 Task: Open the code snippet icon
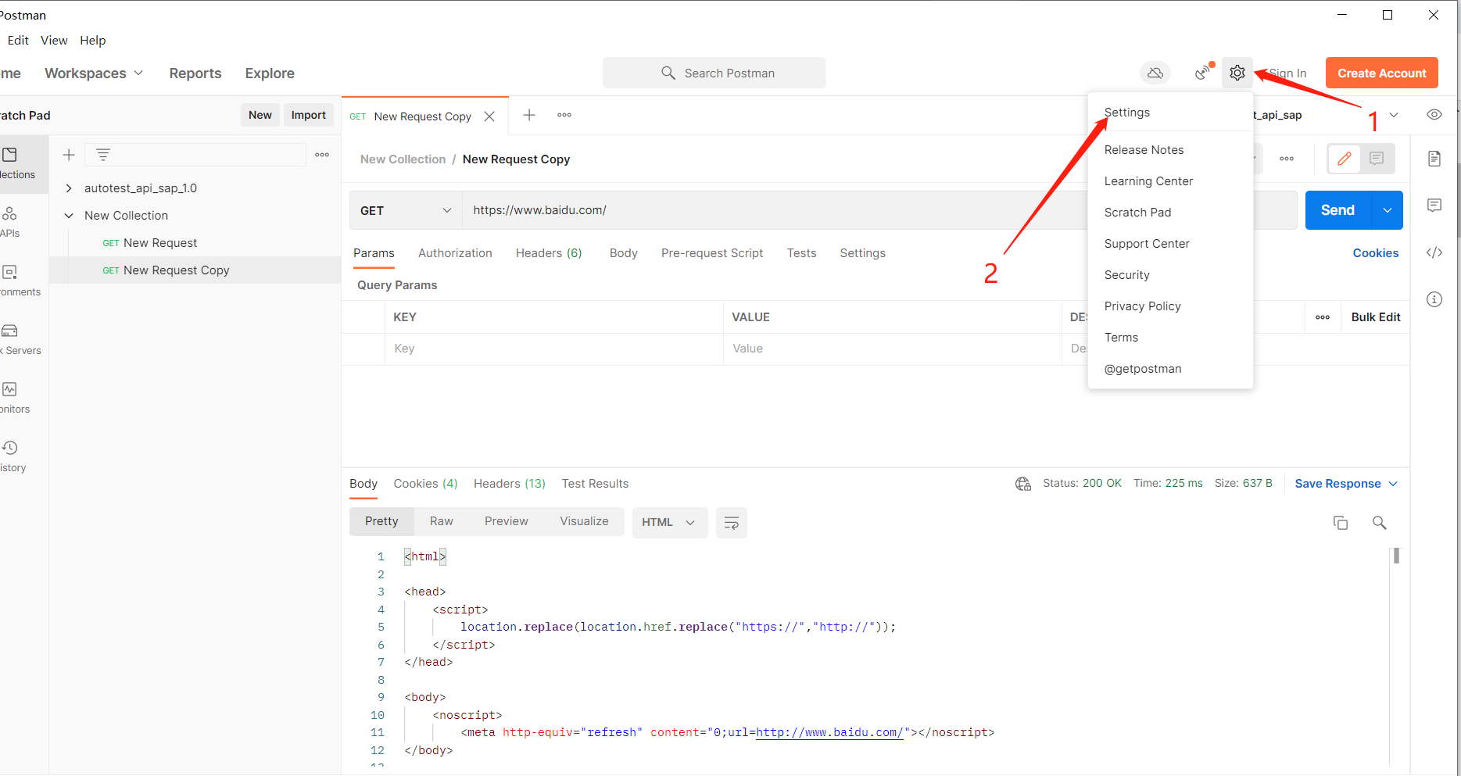1434,252
